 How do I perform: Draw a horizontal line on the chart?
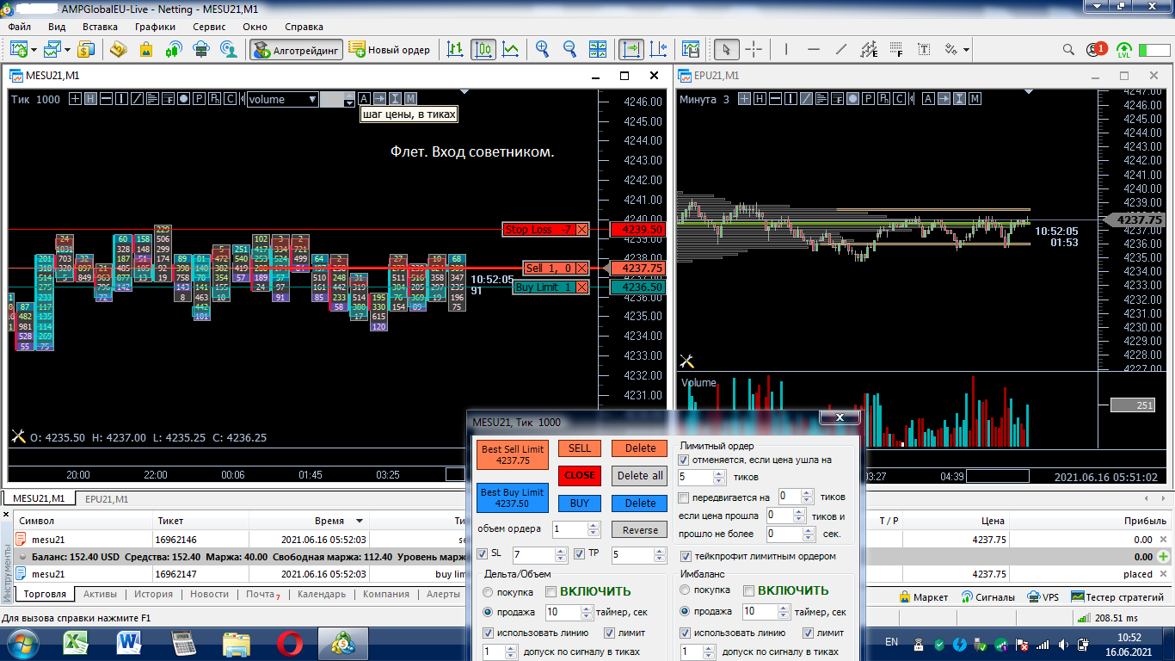pyautogui.click(x=814, y=50)
